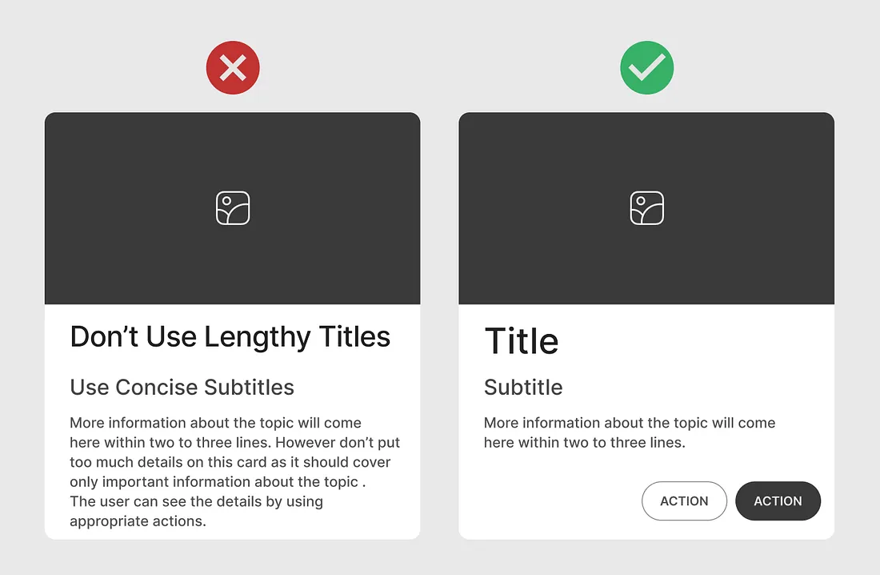Click 'too much details on this card' line
The width and height of the screenshot is (880, 575).
(x=230, y=462)
